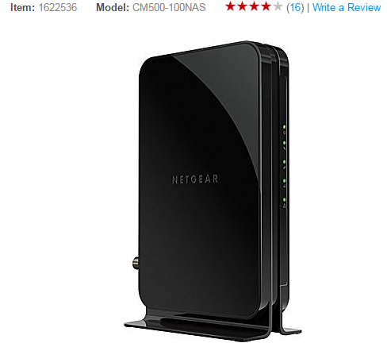
Task: Click the modem's black stand base
Action: coord(213,324)
